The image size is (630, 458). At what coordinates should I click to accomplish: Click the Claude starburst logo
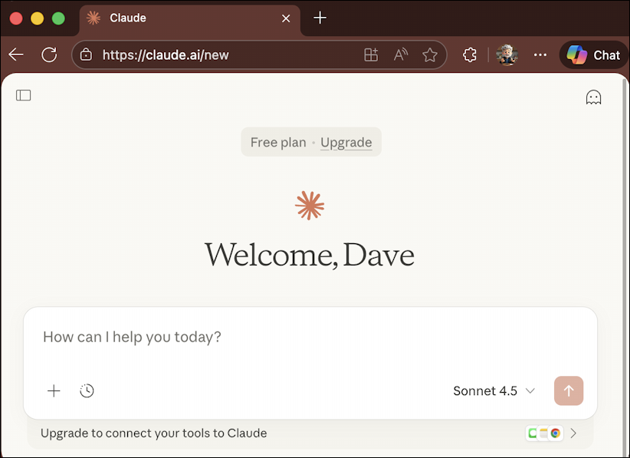309,205
